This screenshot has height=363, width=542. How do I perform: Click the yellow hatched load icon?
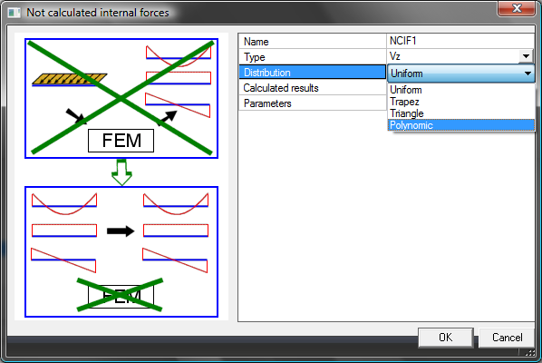click(70, 79)
